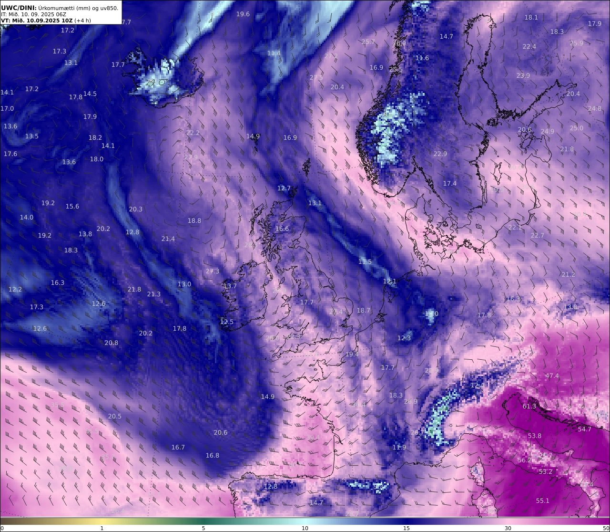This screenshot has height=532, width=610.
Task: Select the 22.7 map value
Action: point(538,236)
